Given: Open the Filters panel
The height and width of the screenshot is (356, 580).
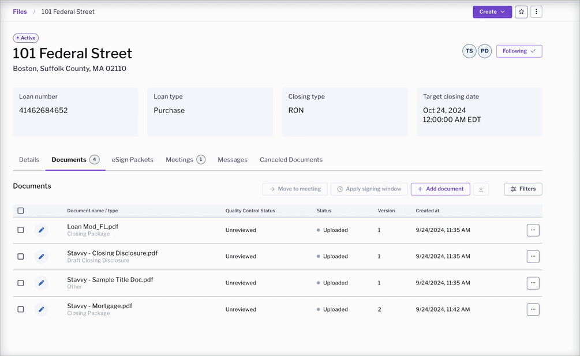Looking at the screenshot, I should point(523,189).
